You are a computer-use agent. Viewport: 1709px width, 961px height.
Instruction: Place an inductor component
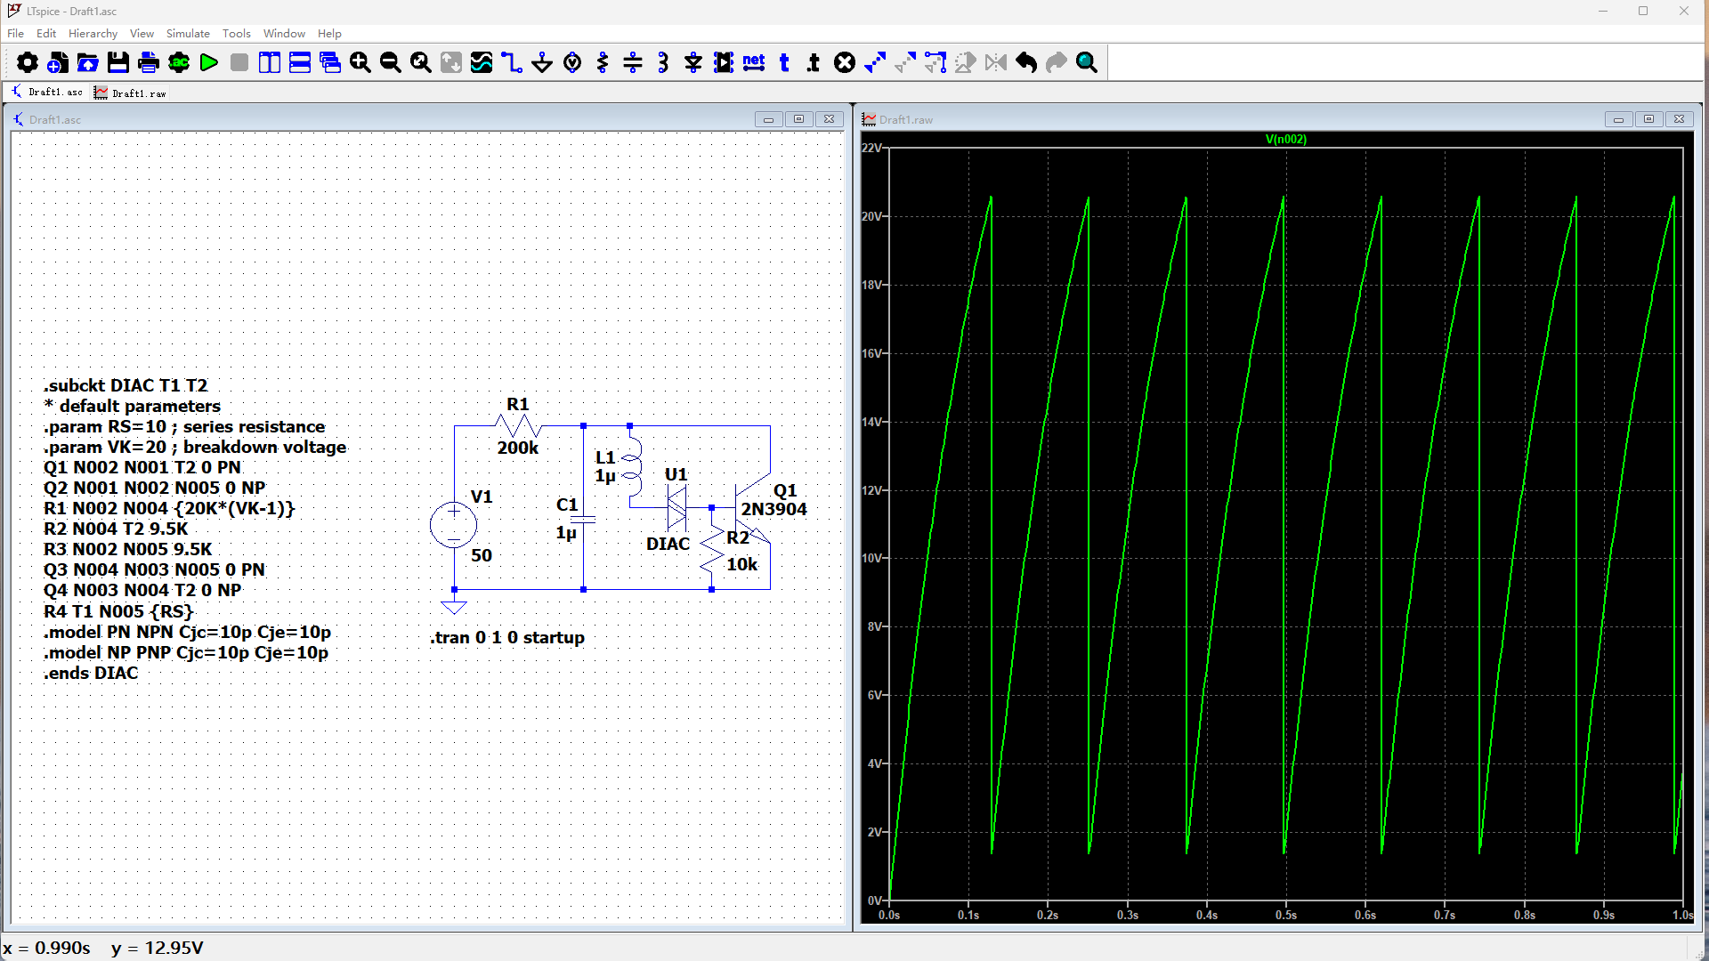(x=663, y=62)
